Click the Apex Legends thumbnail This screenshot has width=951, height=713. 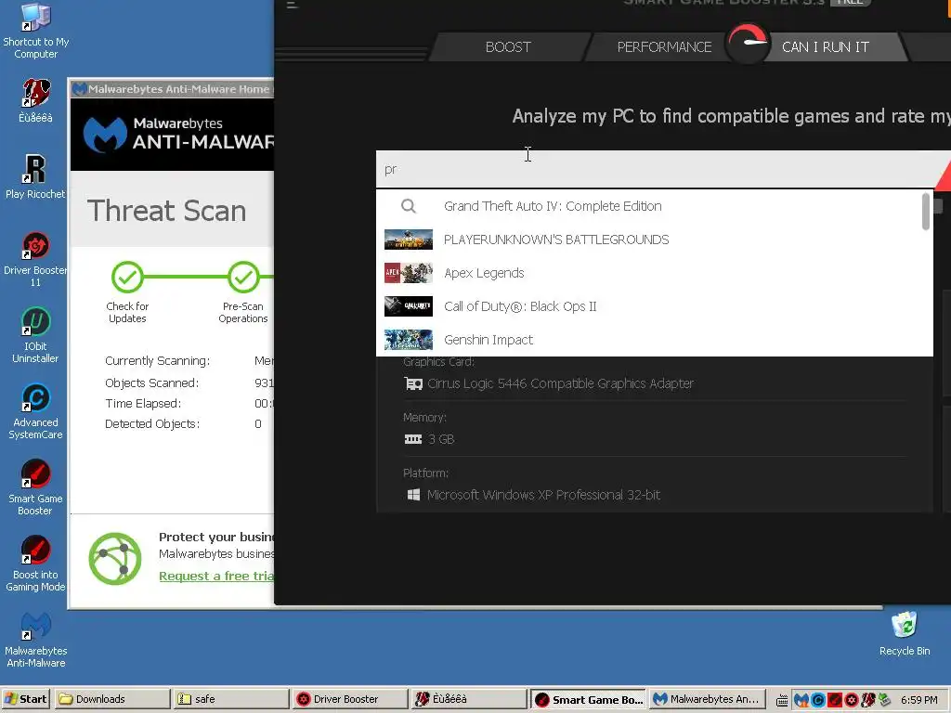[x=409, y=273]
